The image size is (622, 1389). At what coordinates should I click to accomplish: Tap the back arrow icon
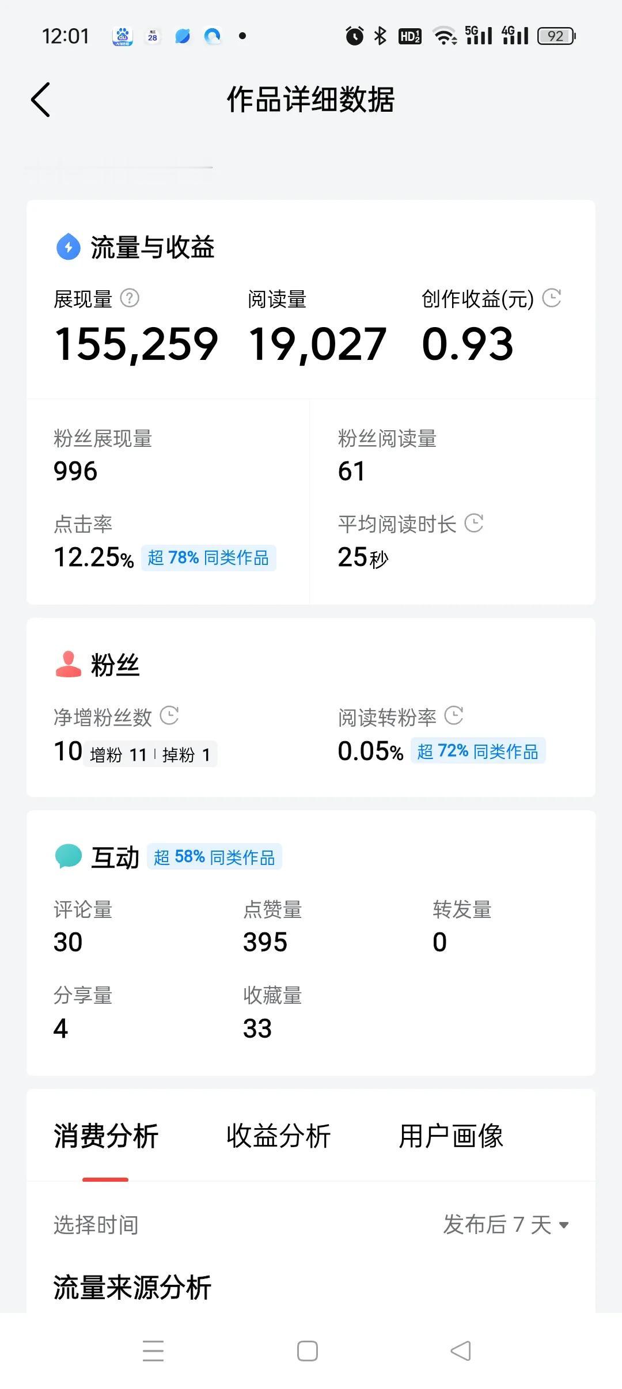(x=40, y=100)
